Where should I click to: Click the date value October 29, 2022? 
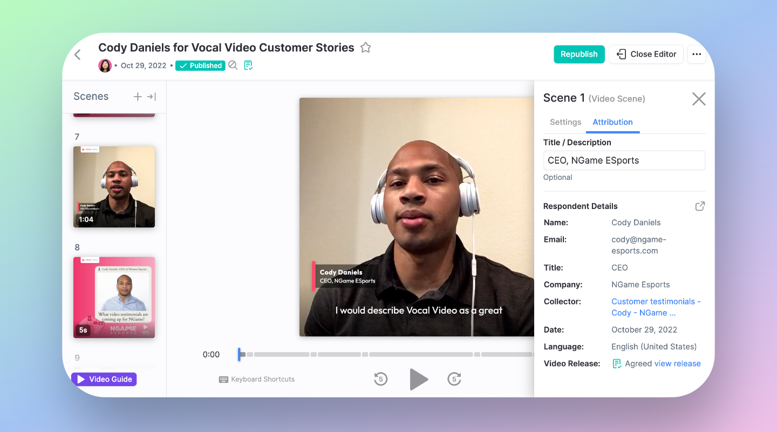coord(644,329)
